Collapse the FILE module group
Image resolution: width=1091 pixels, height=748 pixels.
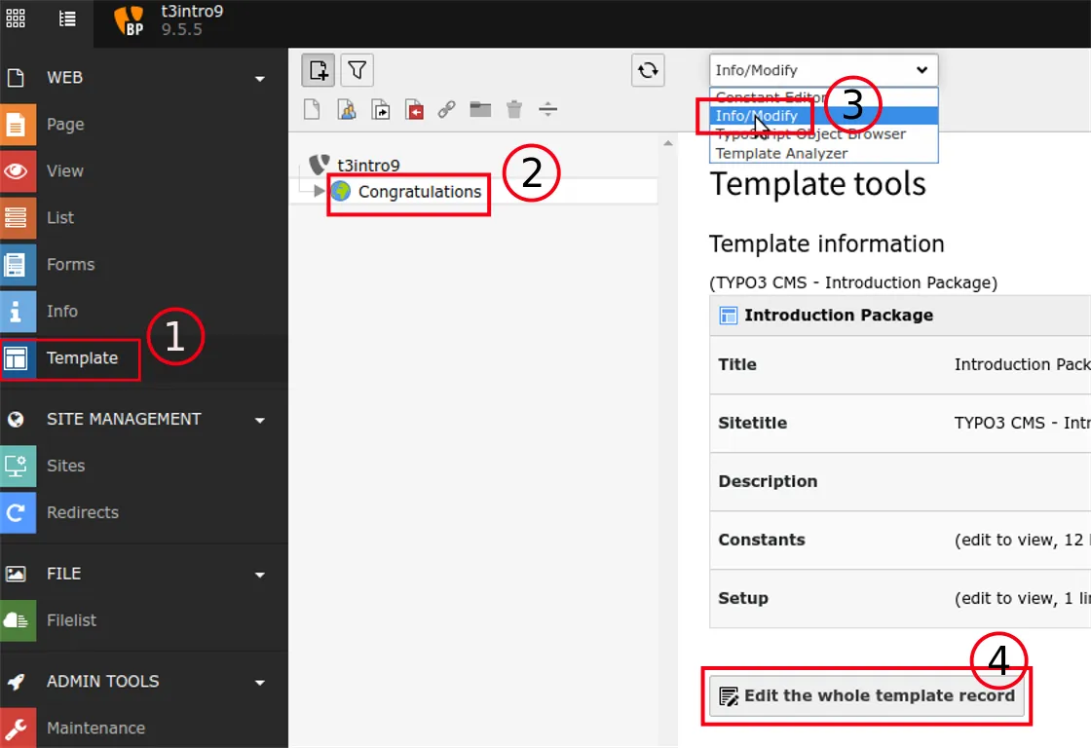tap(260, 575)
